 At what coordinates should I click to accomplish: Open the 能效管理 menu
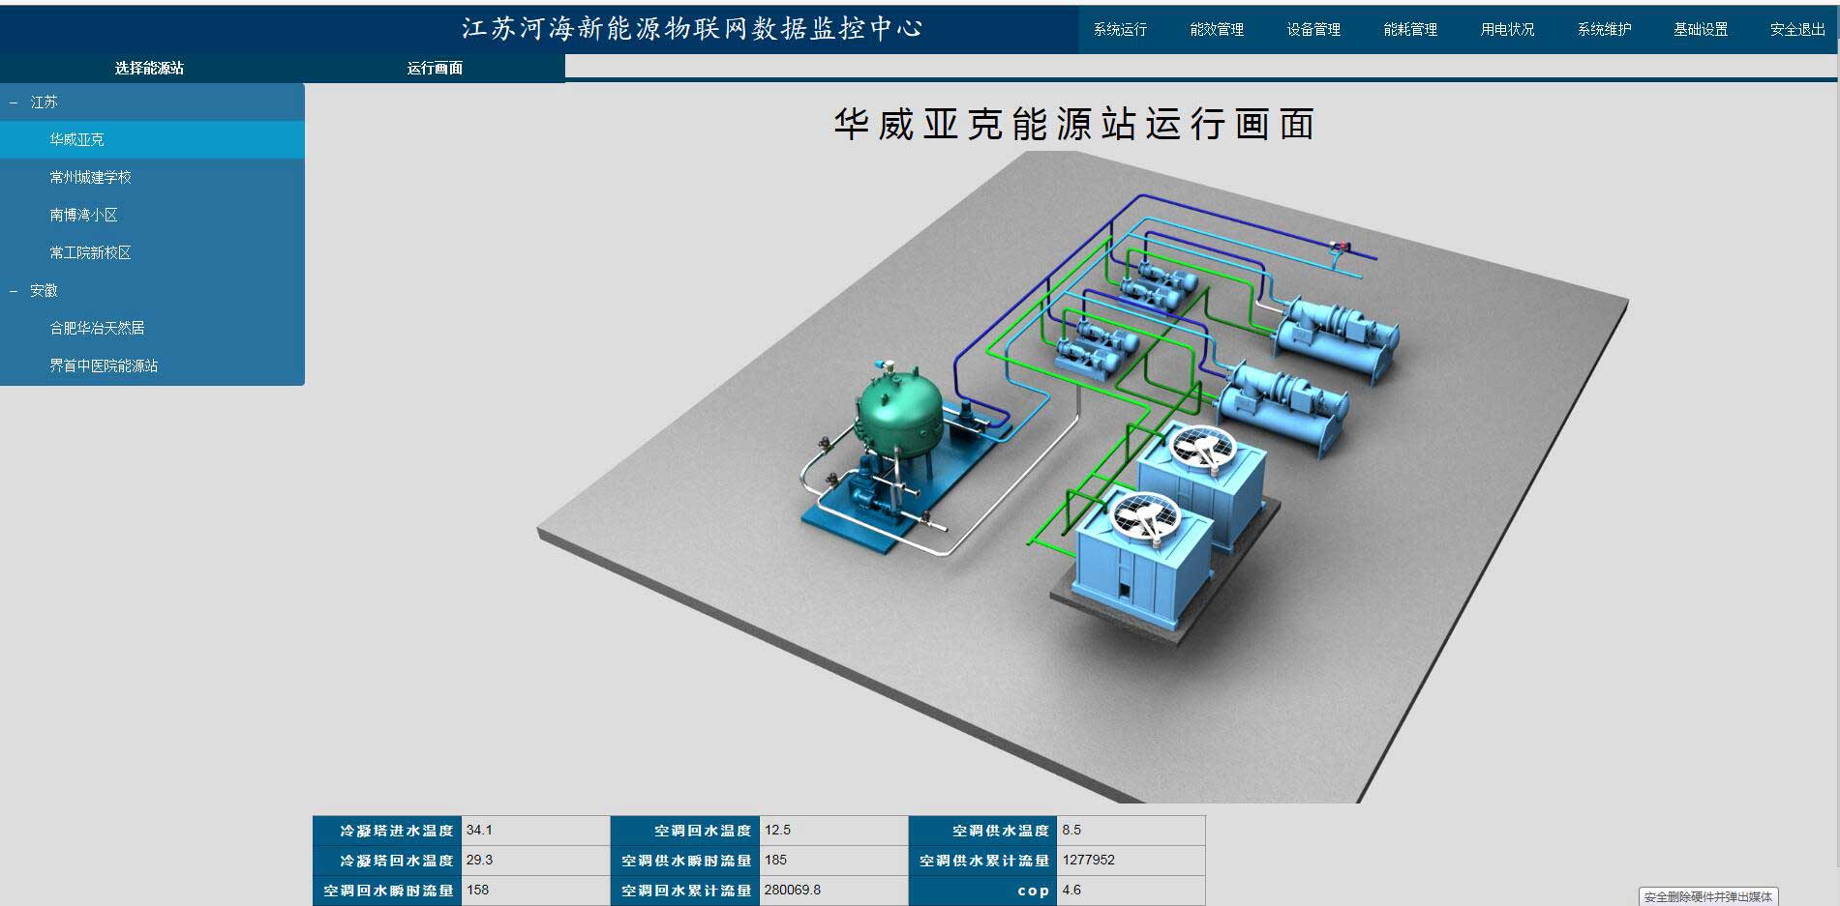click(1217, 30)
